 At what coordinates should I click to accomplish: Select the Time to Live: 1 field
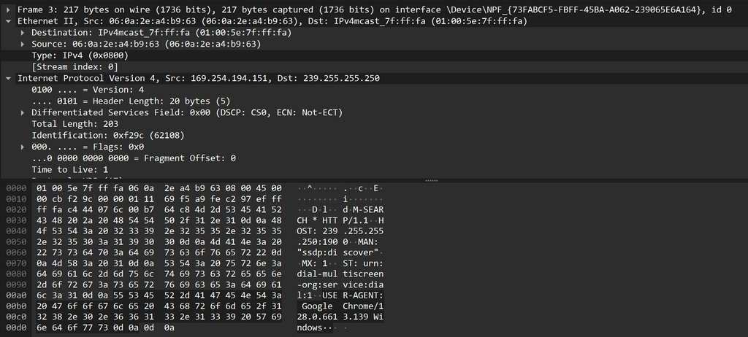374,170
